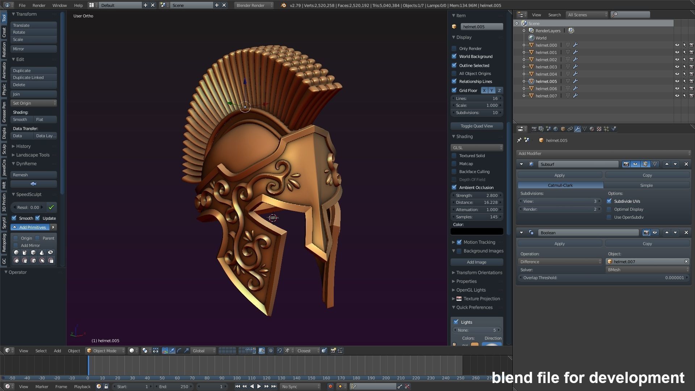Open the Object Mode selector dropdown
Viewport: 695px width, 391px height.
point(105,350)
